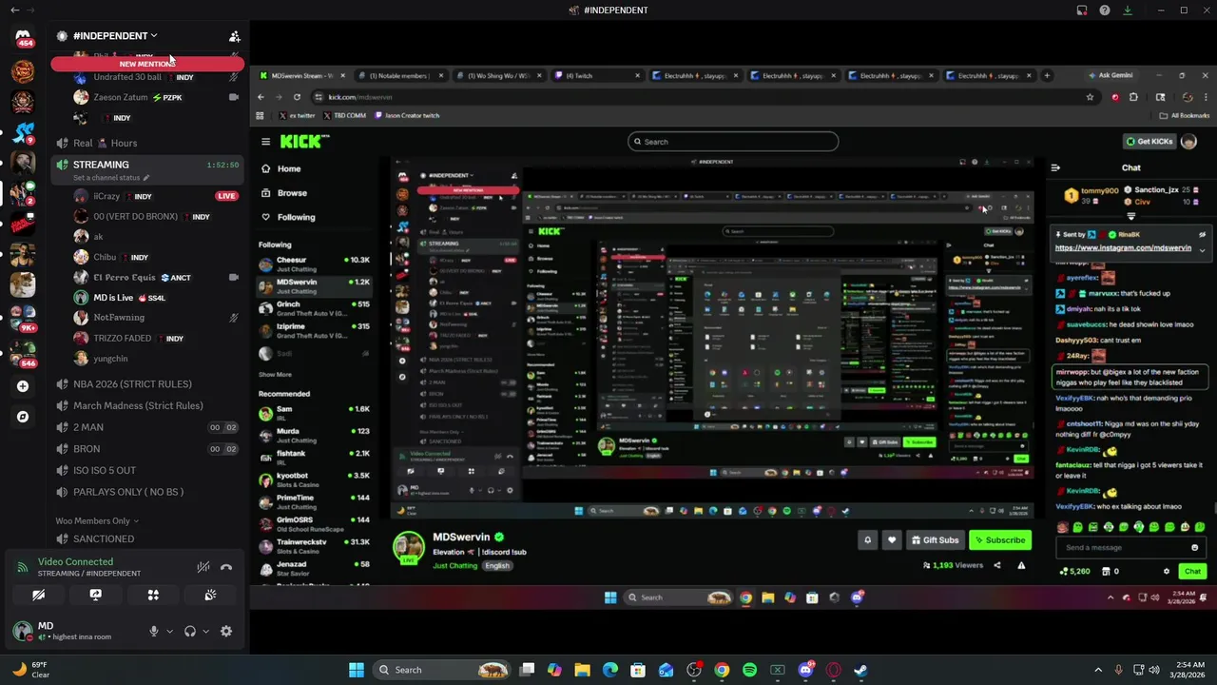Viewport: 1217px width, 685px height.
Task: Open Discord help question mark icon
Action: point(1105,10)
